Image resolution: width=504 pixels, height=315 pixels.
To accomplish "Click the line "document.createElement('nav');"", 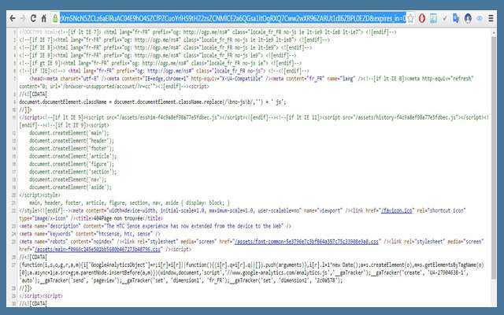I will click(68, 180).
